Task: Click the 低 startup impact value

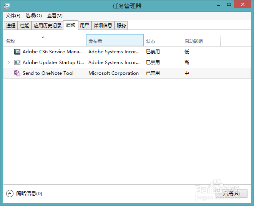Action: (187, 52)
